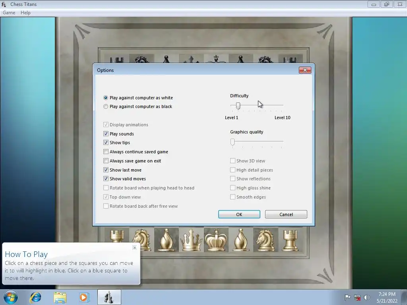The width and height of the screenshot is (407, 305).
Task: Click the High gloss shine checkbox
Action: 233,188
